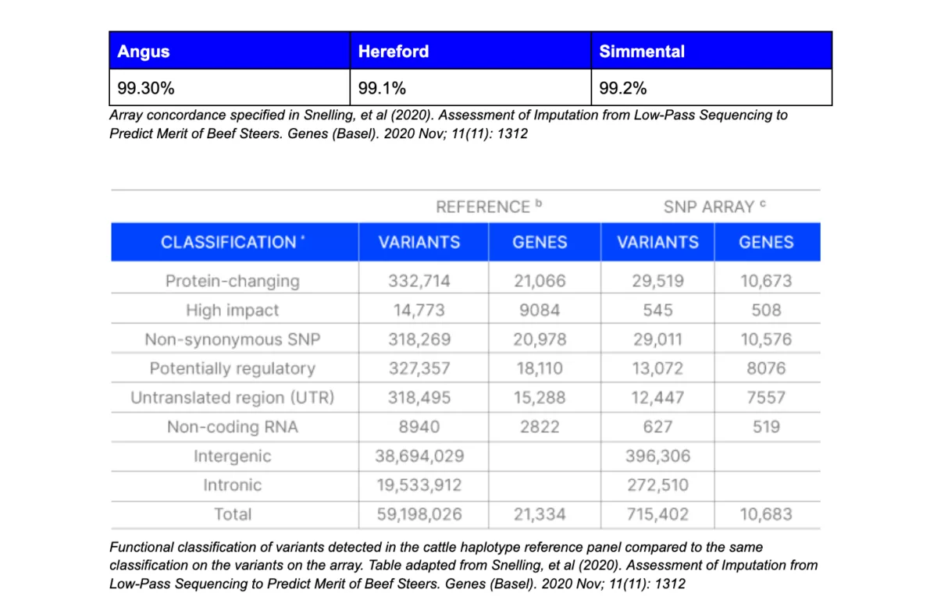This screenshot has height=611, width=937.
Task: Click the Intergenic reference value 38,694,029
Action: click(419, 456)
